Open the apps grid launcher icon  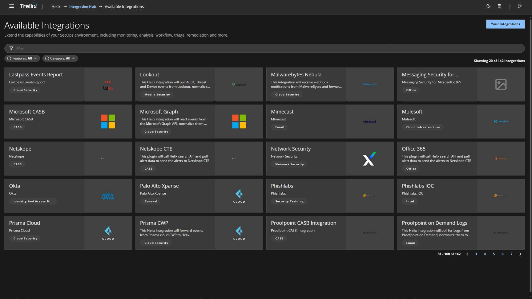click(x=500, y=6)
